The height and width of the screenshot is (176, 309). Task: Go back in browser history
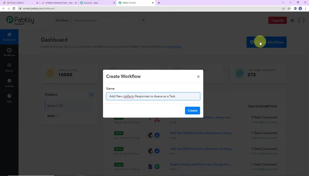click(4, 8)
